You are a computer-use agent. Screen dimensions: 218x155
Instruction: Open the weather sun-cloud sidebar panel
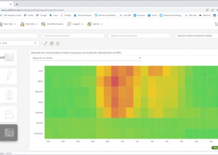(x=9, y=114)
